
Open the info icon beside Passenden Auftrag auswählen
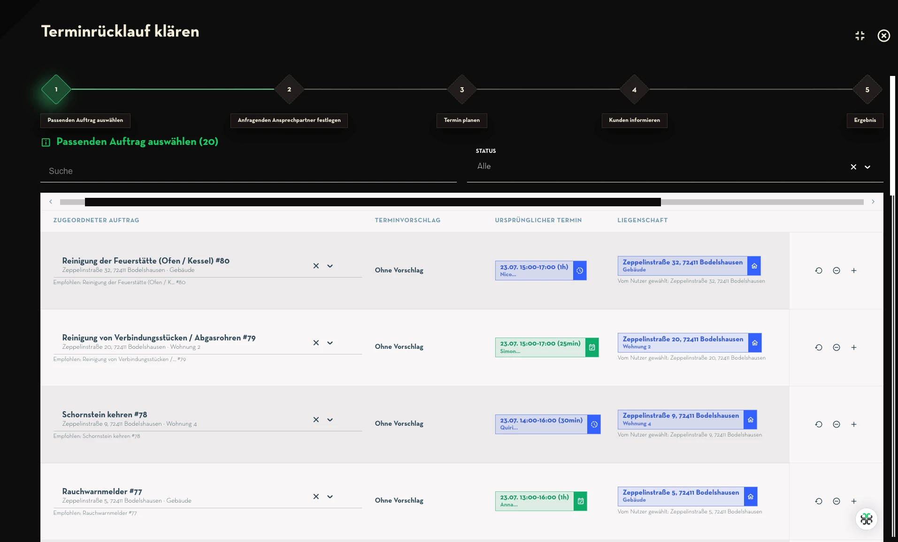pos(46,142)
